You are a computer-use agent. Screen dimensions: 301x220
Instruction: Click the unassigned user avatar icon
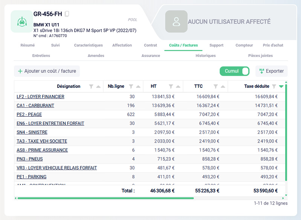(176, 21)
